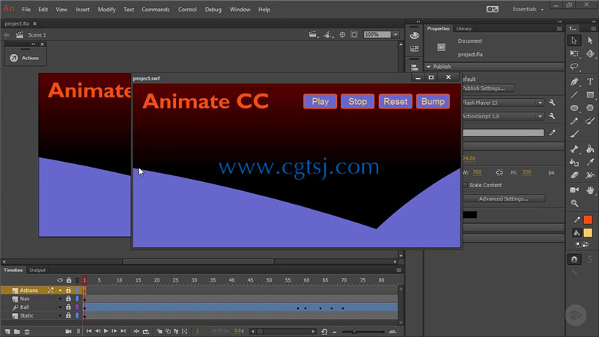Screen dimensions: 599x337
Task: Select the Subselection tool
Action: (590, 40)
